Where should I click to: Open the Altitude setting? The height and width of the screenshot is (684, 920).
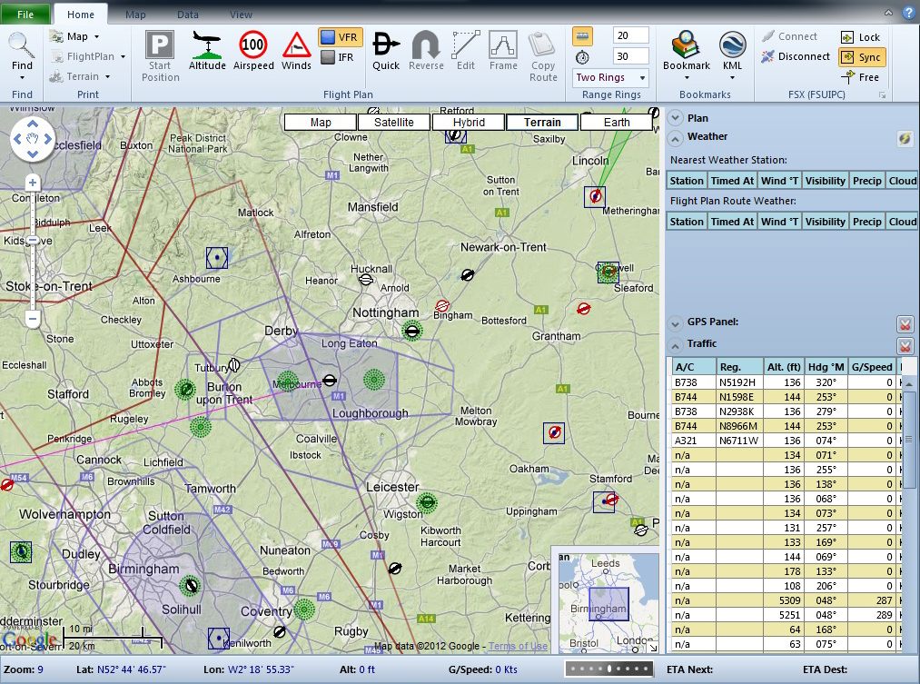tap(207, 51)
